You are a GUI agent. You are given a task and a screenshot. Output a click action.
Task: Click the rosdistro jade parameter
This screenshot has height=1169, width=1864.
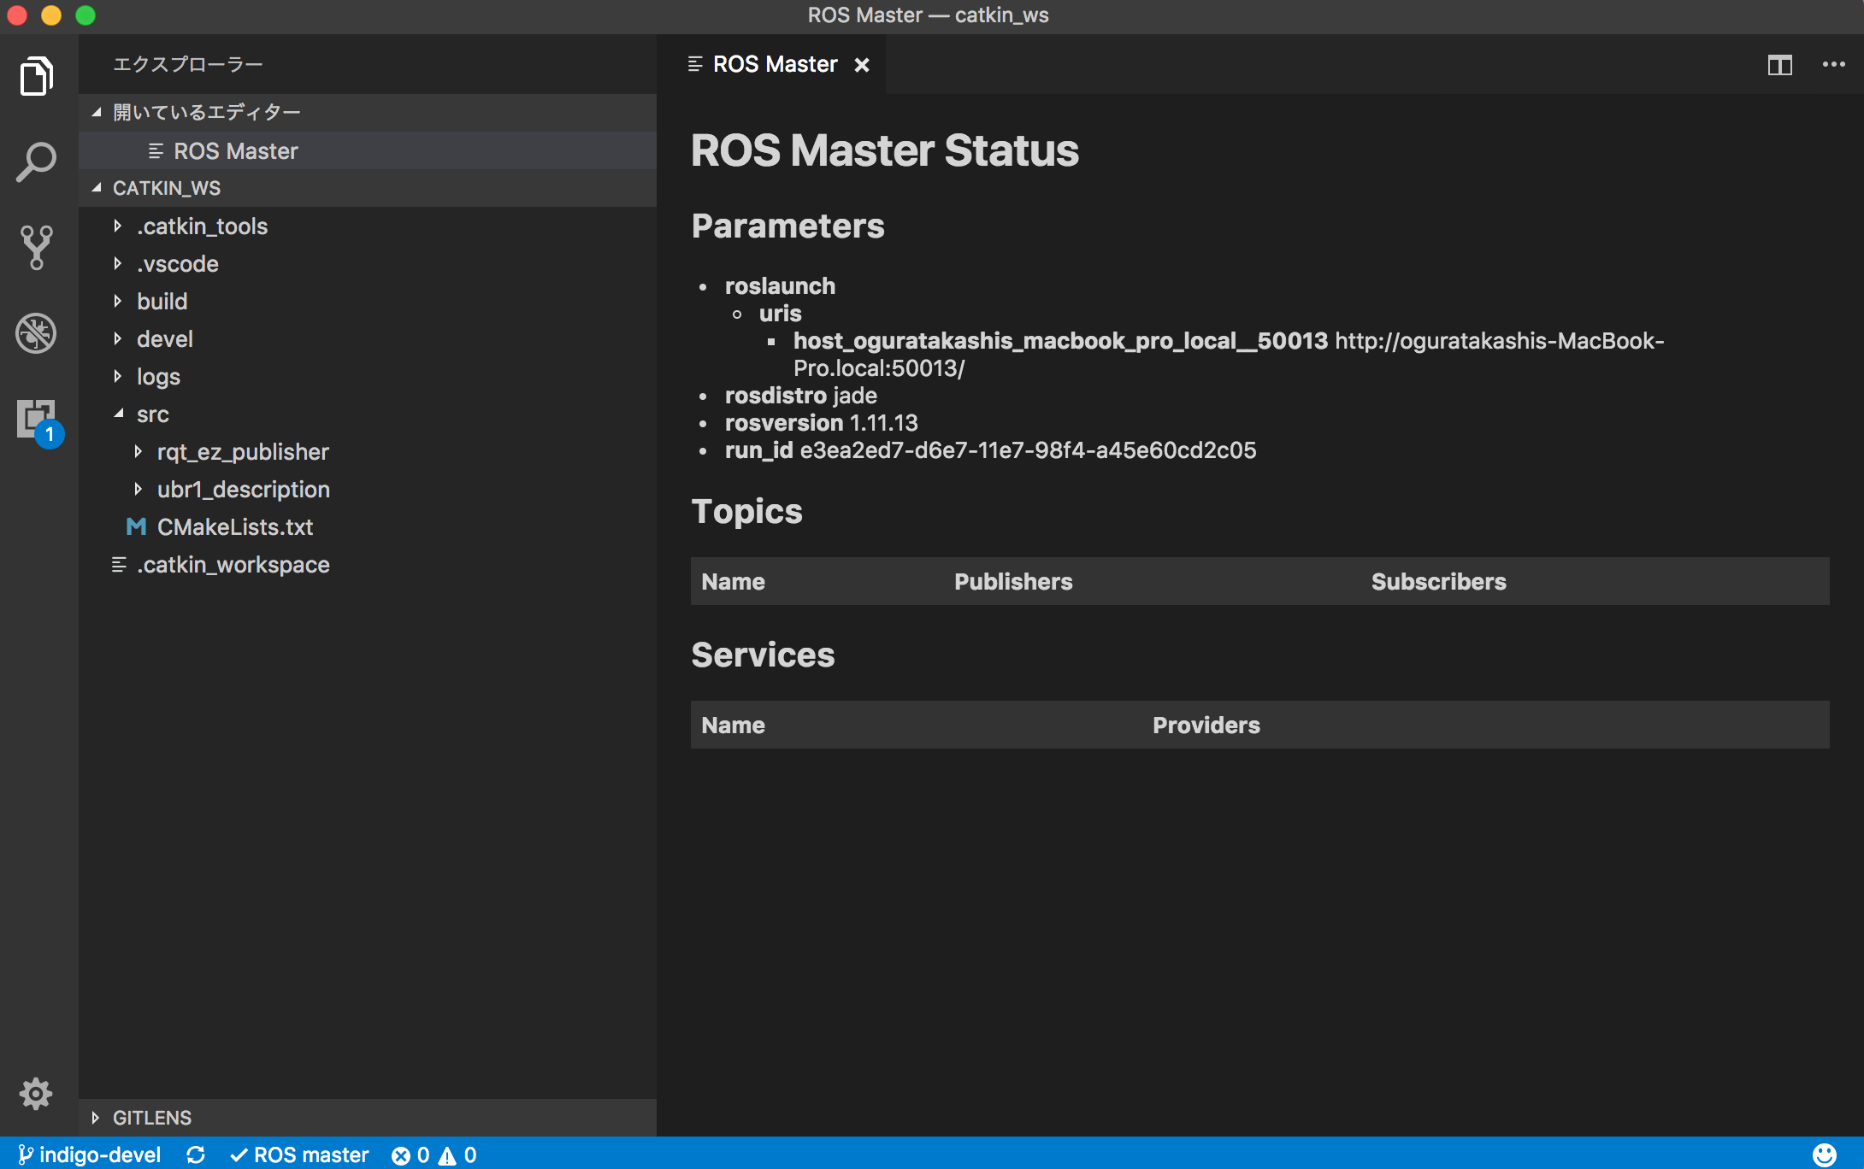[801, 395]
